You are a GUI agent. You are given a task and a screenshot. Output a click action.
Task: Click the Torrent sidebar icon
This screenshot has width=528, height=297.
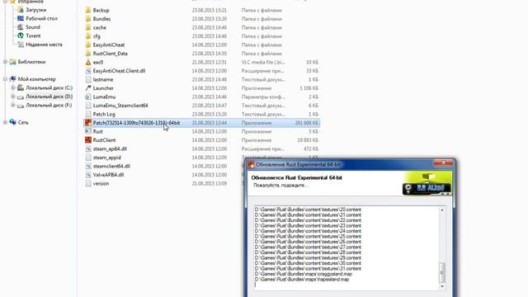click(21, 35)
